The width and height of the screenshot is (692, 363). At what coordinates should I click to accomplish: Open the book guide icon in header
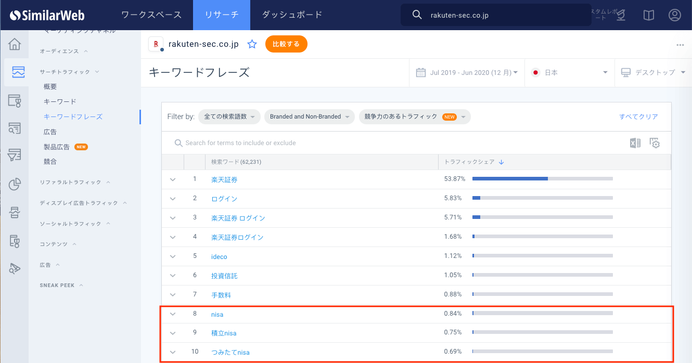click(648, 15)
